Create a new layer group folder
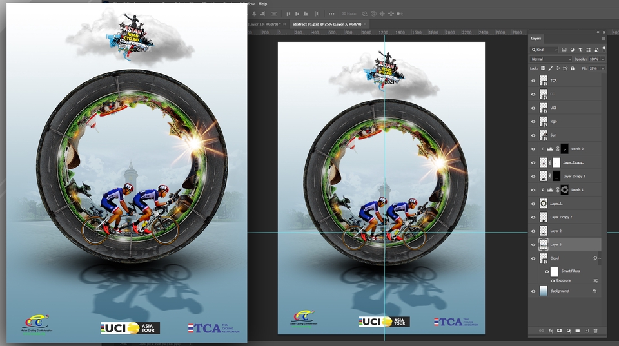This screenshot has width=619, height=346. coord(578,331)
